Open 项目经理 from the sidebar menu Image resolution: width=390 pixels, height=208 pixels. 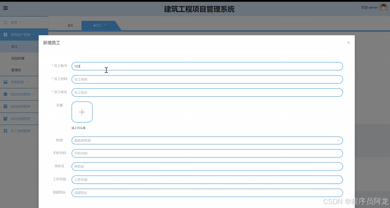(x=15, y=58)
